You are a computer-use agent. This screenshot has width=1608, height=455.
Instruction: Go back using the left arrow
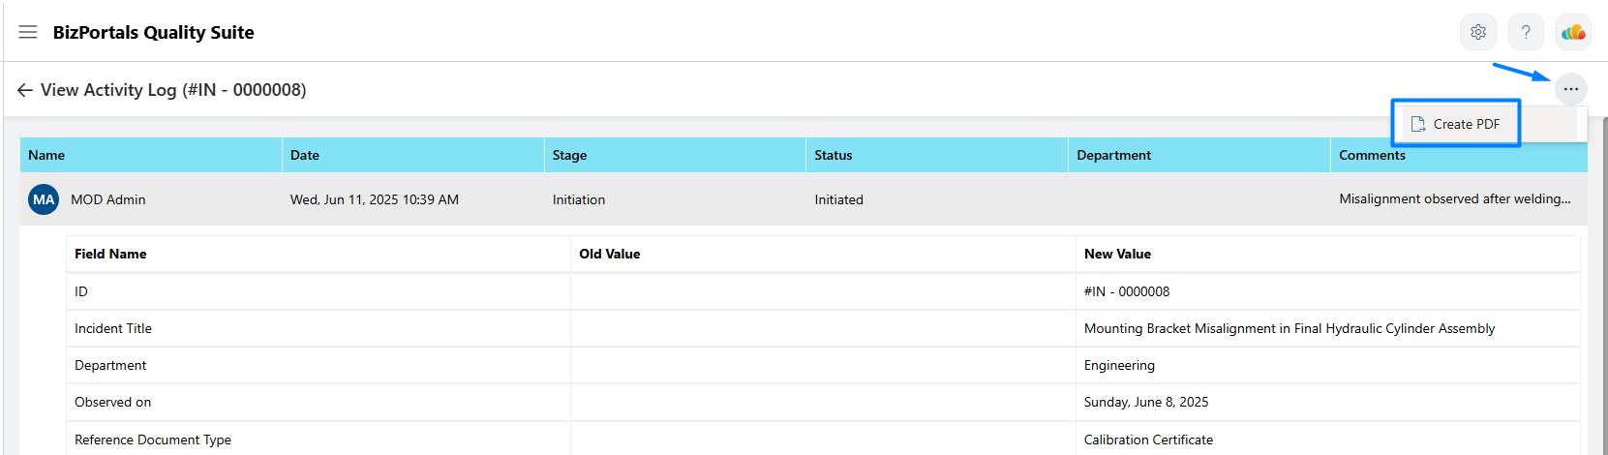click(x=25, y=90)
